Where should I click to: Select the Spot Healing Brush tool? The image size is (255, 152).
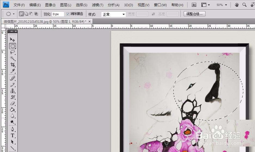click(x=13, y=78)
